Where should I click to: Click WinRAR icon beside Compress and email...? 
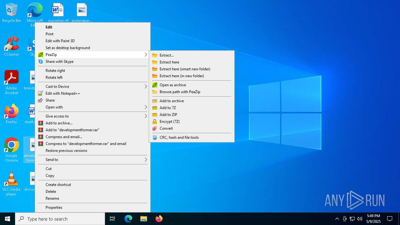coord(41,137)
